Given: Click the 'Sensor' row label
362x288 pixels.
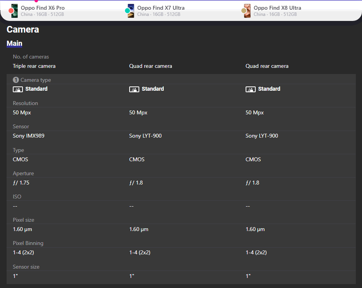Looking at the screenshot, I should coord(21,127).
